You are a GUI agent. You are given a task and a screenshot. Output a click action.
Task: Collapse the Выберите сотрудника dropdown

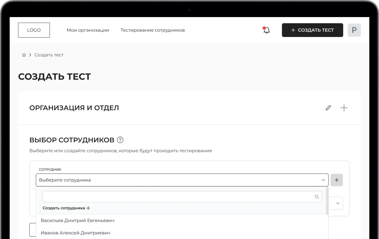coord(323,180)
